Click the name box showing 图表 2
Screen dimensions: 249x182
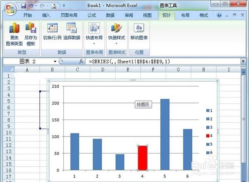click(28, 61)
